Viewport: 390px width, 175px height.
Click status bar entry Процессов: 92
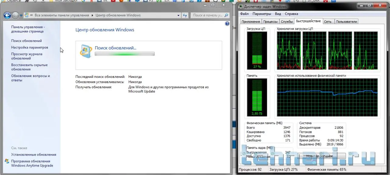(x=250, y=170)
